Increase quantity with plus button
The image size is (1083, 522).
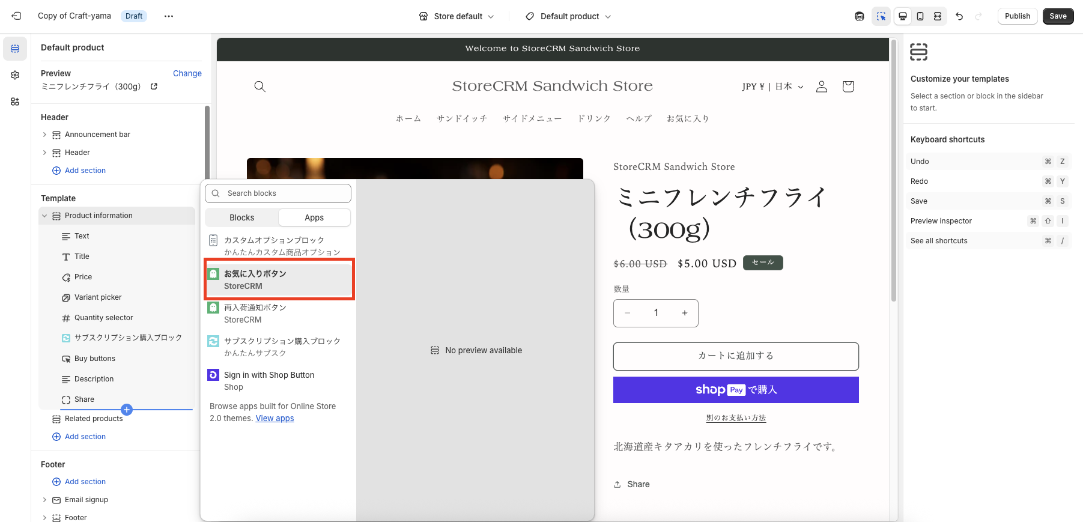(x=685, y=313)
